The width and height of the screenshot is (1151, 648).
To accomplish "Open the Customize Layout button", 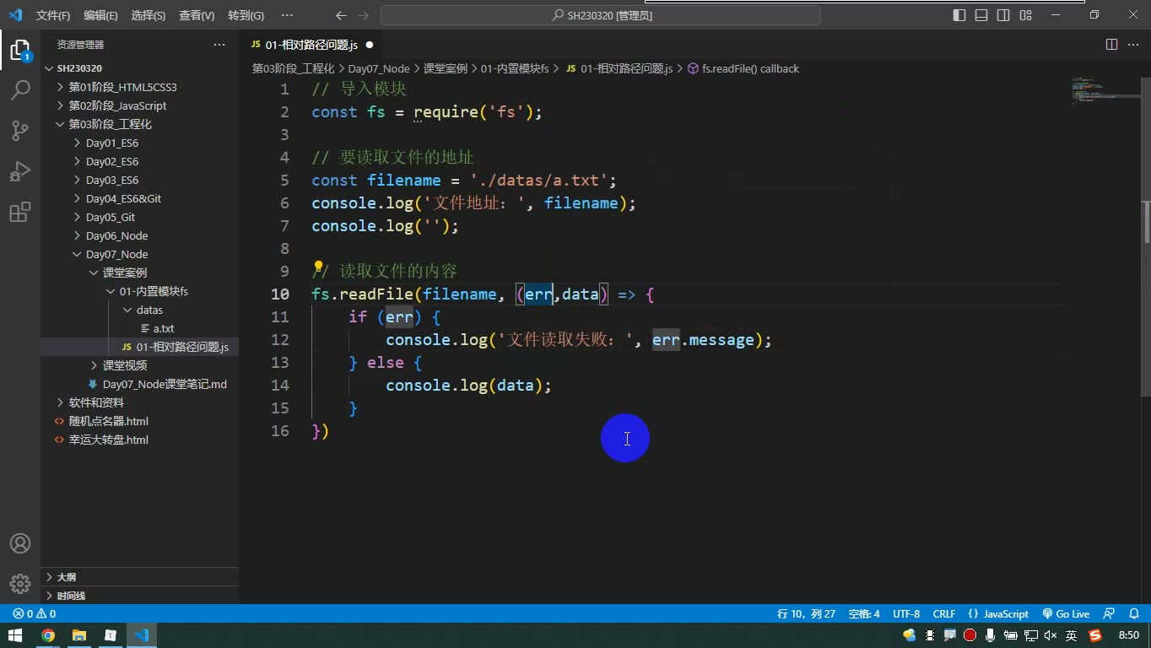I will [x=1025, y=15].
